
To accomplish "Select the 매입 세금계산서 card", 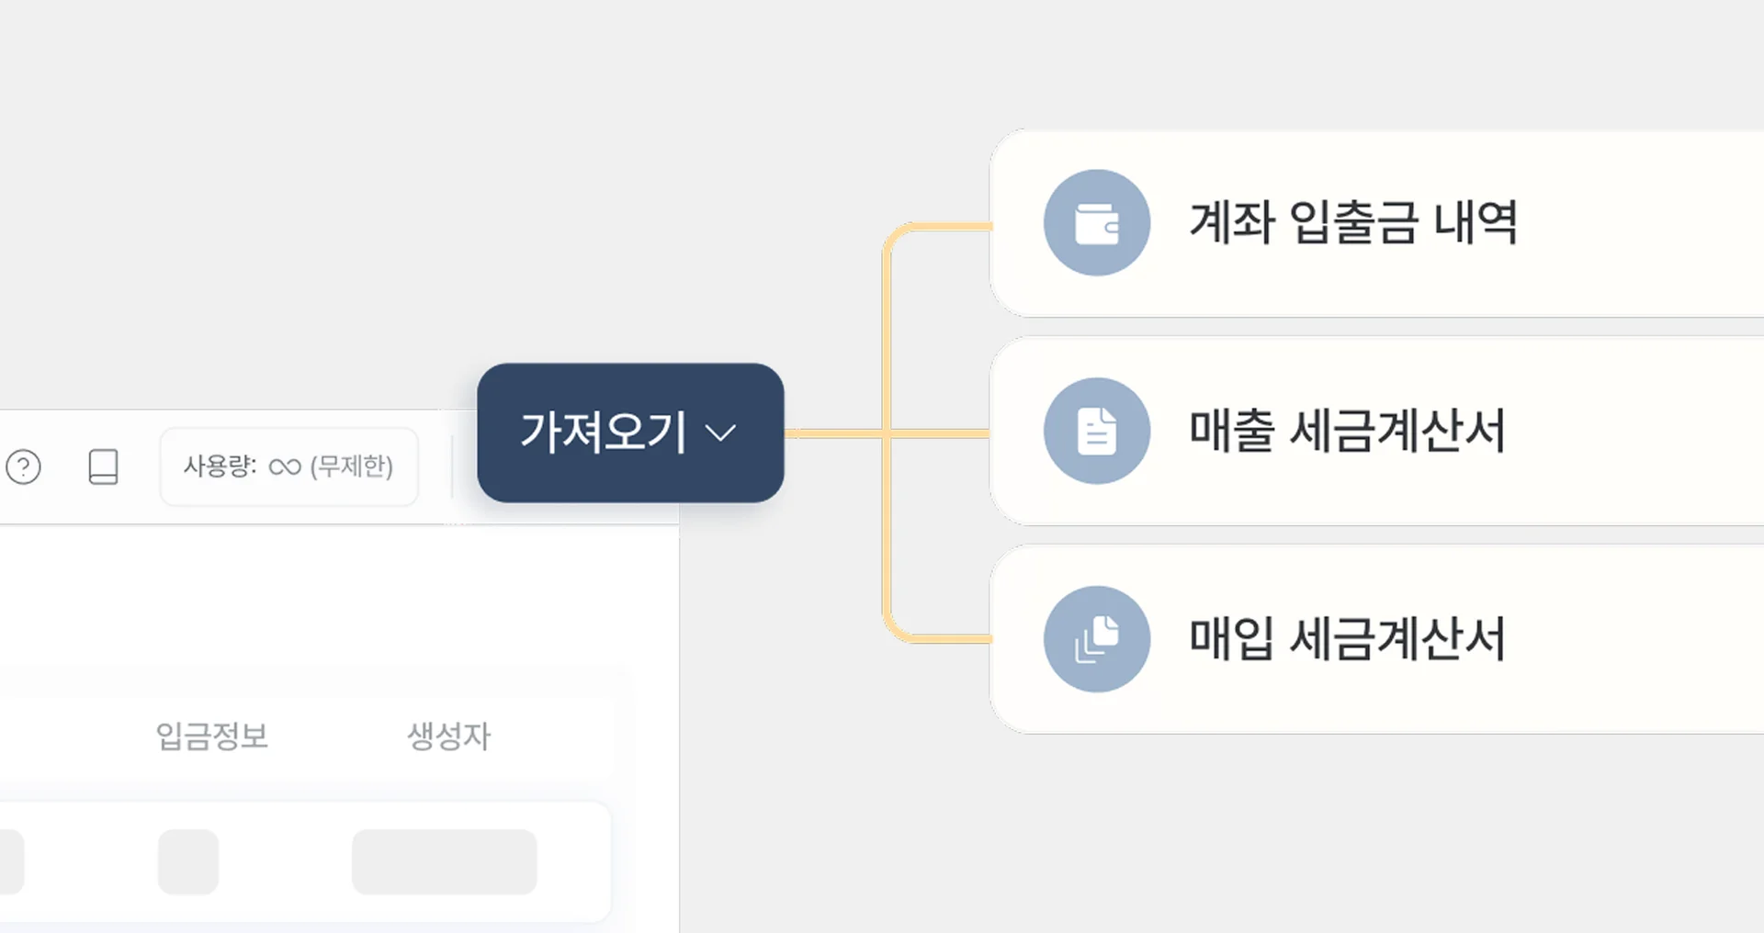I will pos(1347,640).
